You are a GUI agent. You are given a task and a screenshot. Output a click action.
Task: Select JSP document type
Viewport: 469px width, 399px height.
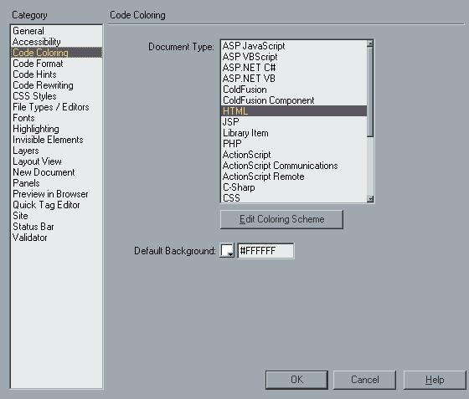(294, 122)
